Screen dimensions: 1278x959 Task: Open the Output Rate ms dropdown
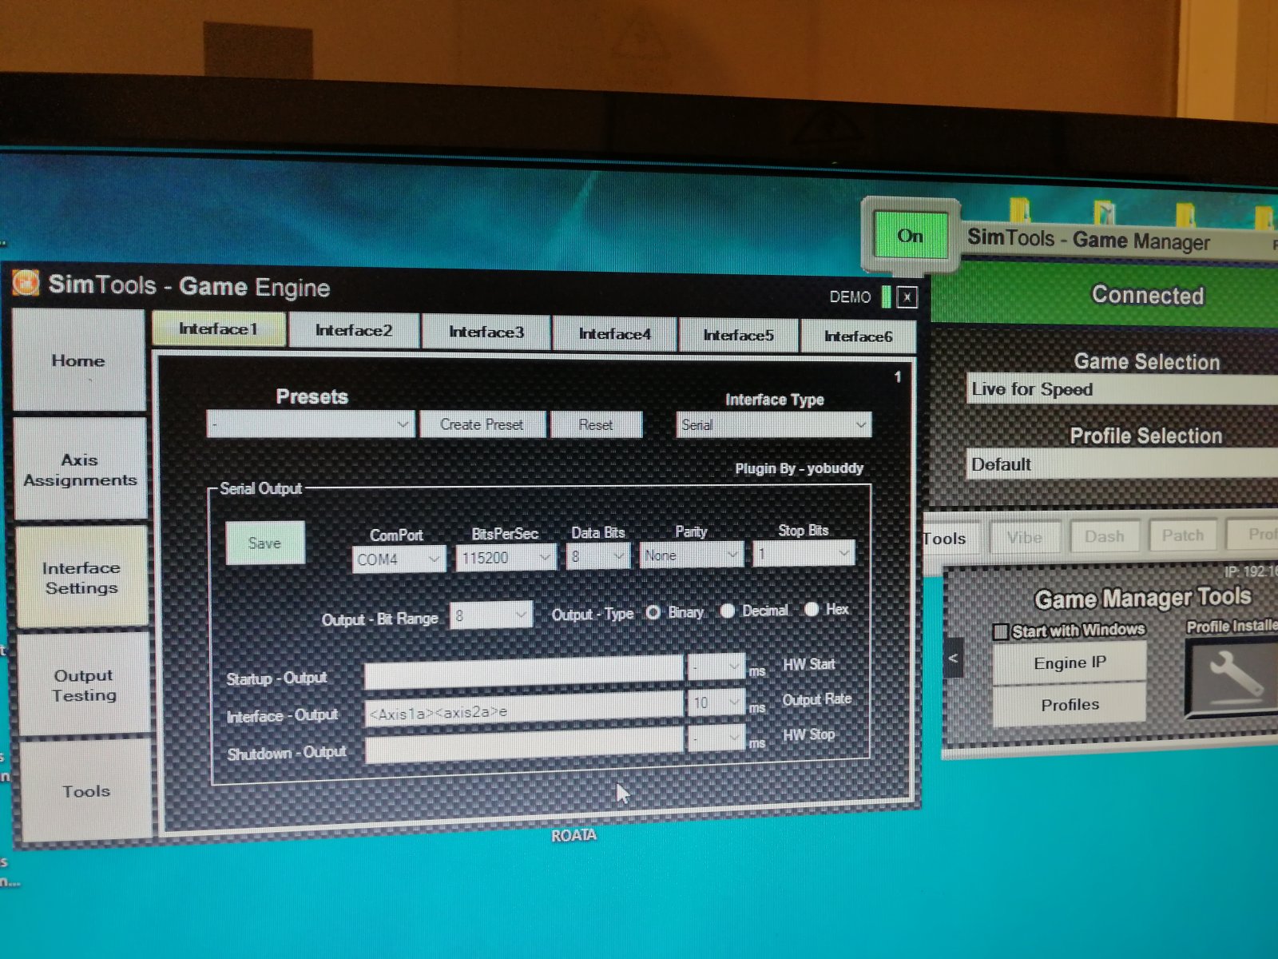[716, 702]
